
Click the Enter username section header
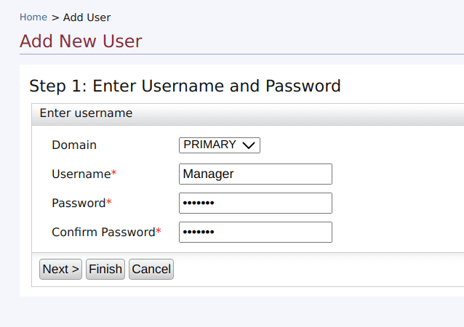coord(86,113)
